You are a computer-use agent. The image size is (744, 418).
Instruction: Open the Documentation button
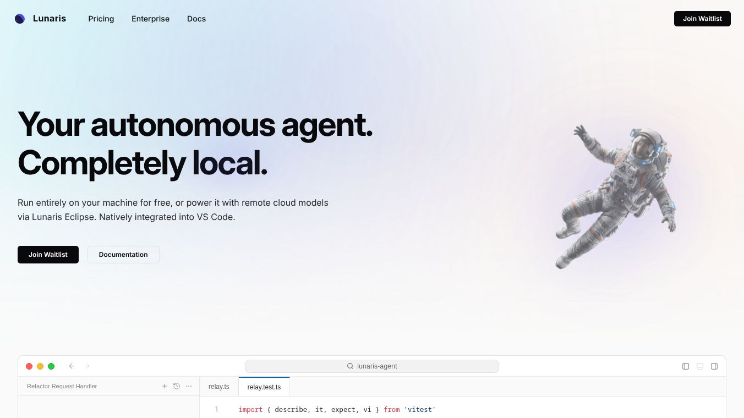point(123,255)
